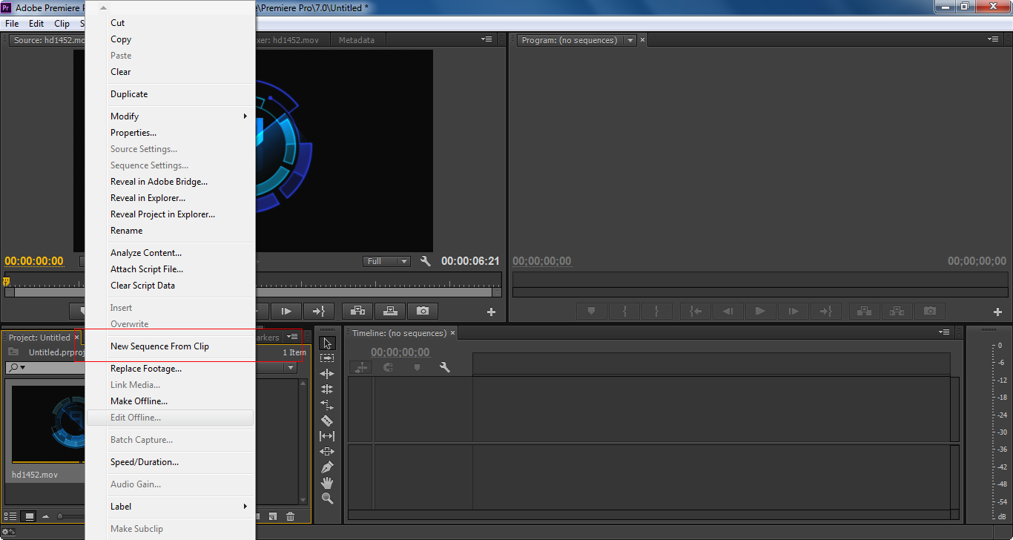
Task: Click Lift button in Program monitor
Action: (865, 311)
